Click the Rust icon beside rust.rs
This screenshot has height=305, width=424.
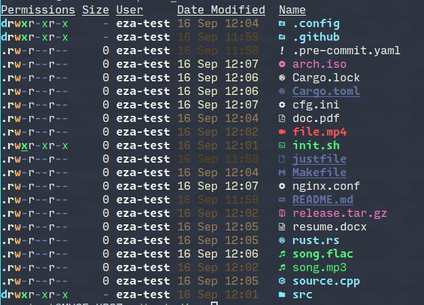tap(282, 241)
